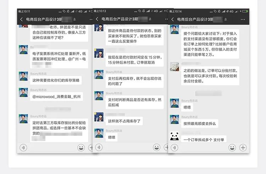
Task: Tap avatar beside 嗯嗯 message in 10:13 chat
Action: 99,133
